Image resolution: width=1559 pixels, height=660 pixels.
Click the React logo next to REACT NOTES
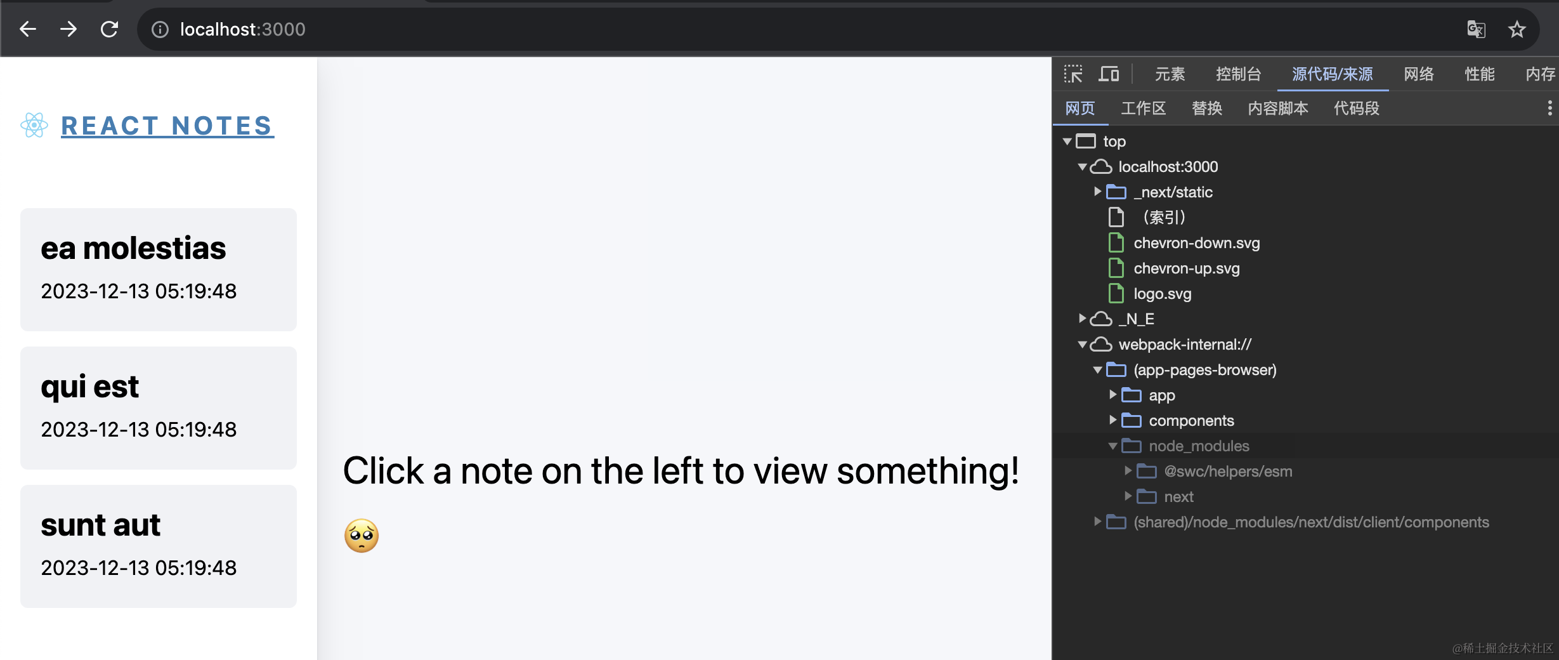pyautogui.click(x=34, y=125)
